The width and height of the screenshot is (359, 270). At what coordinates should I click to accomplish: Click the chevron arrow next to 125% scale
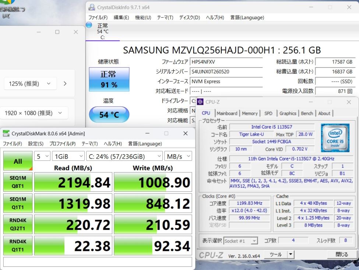tap(65, 84)
